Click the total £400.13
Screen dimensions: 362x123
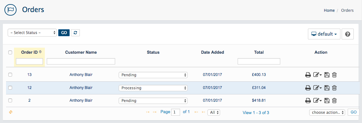[259, 75]
